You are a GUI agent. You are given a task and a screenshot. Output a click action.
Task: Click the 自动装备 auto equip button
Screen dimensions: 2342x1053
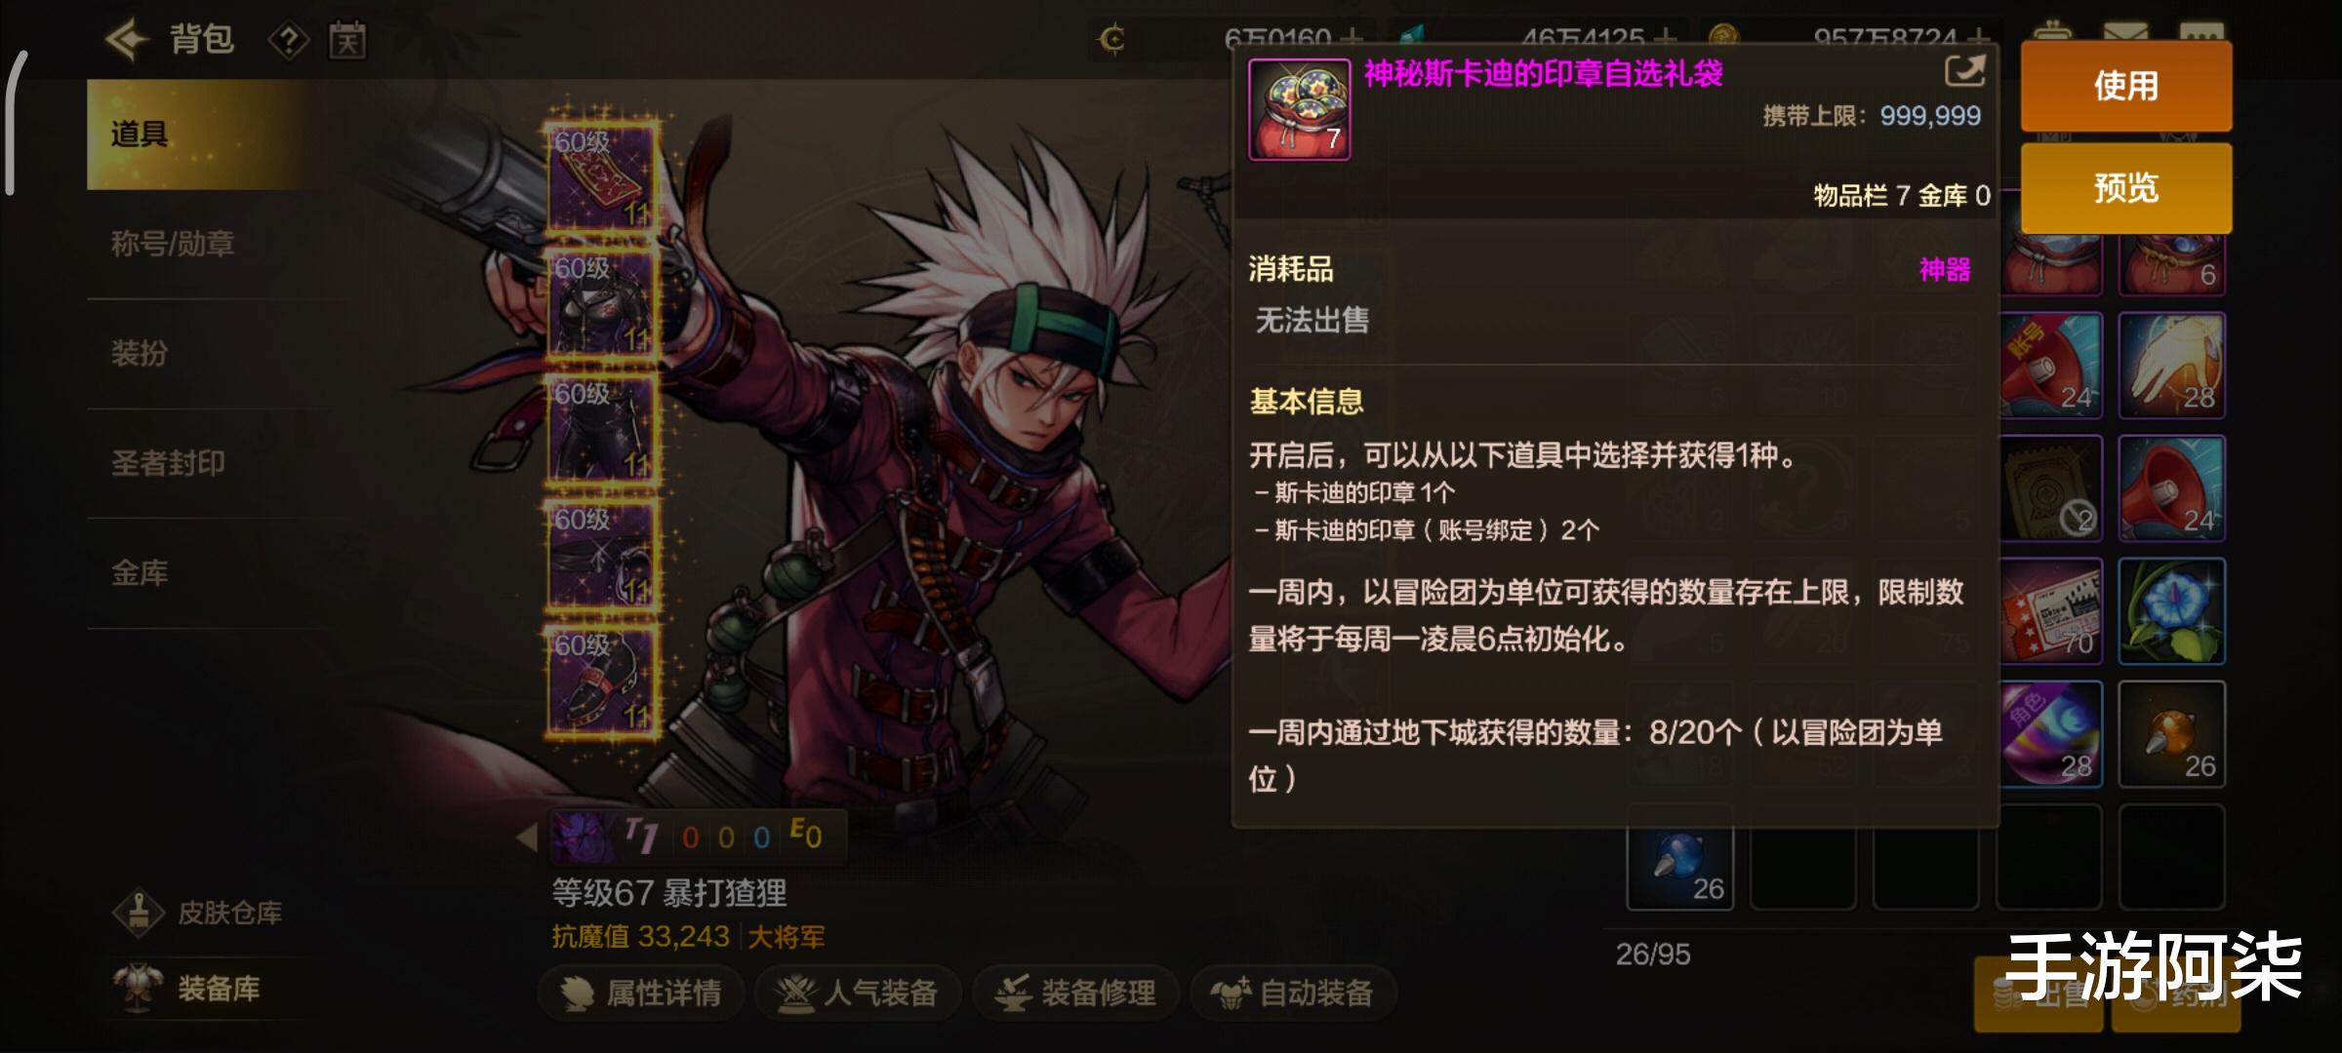tap(1293, 993)
